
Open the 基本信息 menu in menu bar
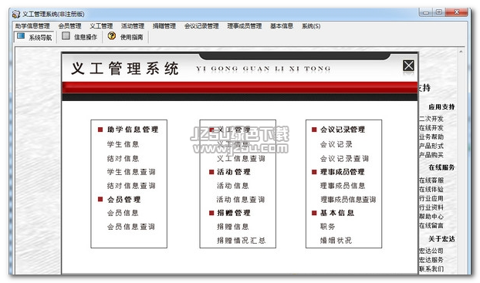click(x=282, y=26)
